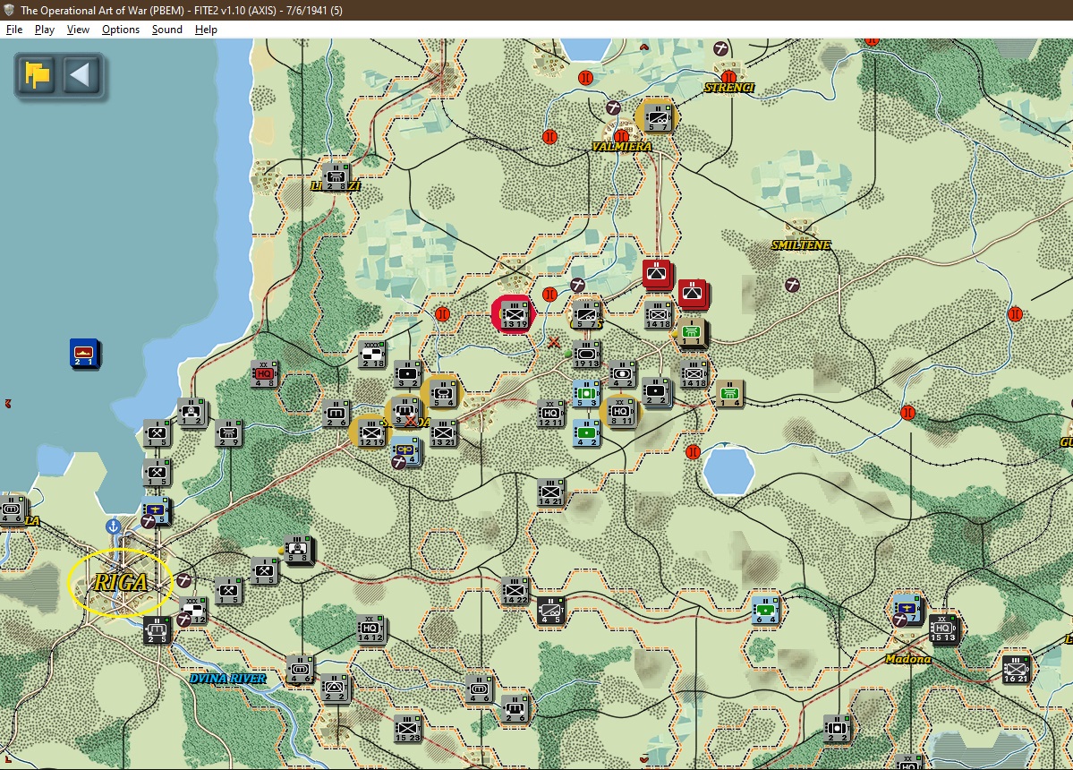This screenshot has height=770, width=1073.
Task: Select the tan green unit 1-1
Action: [691, 333]
